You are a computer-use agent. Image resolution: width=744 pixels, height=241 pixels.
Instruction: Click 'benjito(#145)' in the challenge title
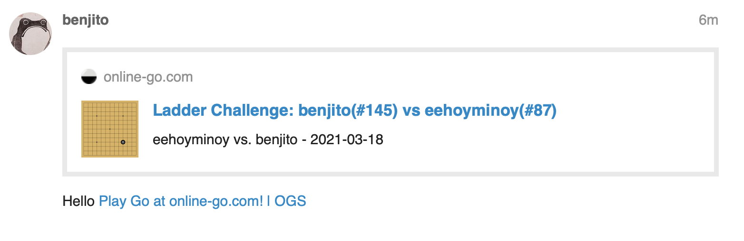pos(348,111)
